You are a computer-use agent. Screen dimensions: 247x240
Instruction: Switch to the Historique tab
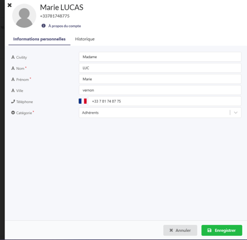point(85,39)
